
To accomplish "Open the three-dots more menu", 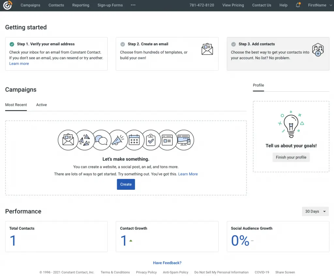I will 133,5.
